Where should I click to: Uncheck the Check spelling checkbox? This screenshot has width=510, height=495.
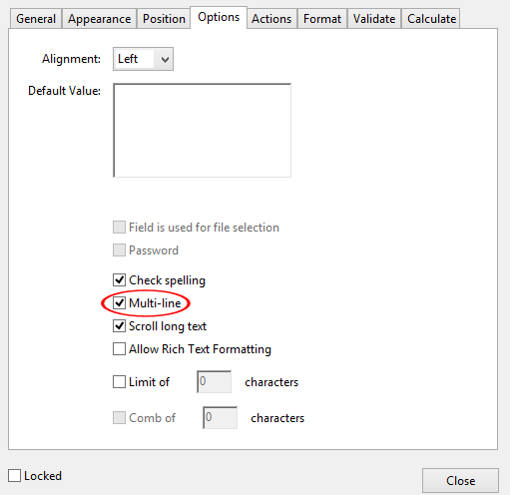(119, 280)
